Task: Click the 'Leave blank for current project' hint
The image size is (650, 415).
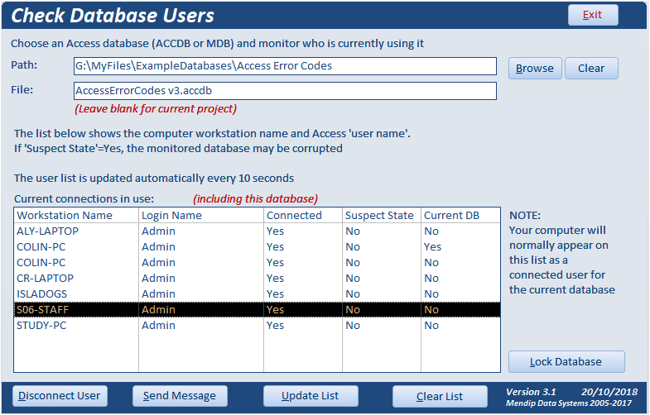Action: coord(156,109)
